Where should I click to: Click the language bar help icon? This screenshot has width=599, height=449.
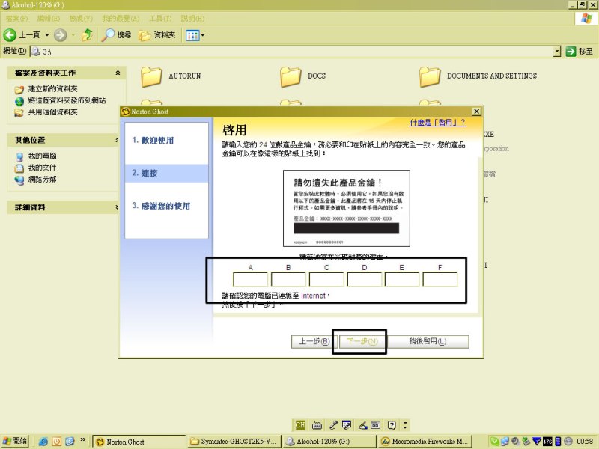(x=392, y=425)
